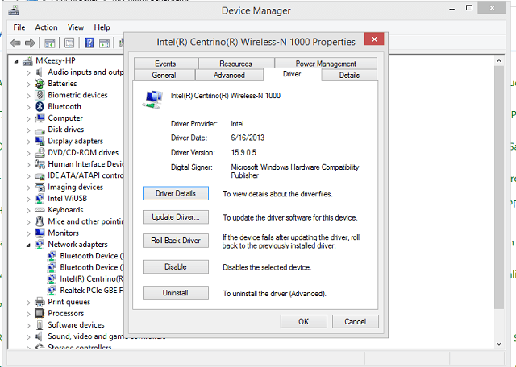Click the Keyboards category icon

[40, 210]
